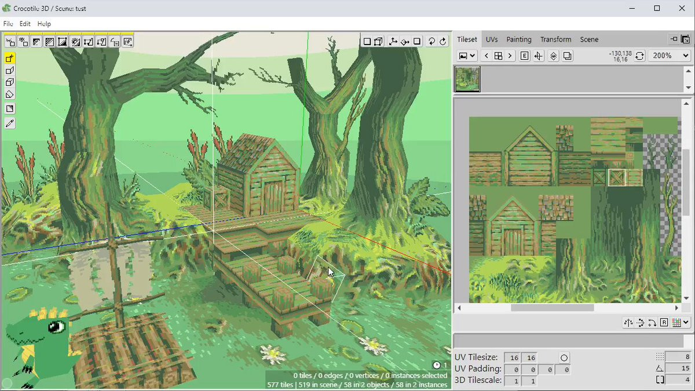695x391 pixels.
Task: Select the swamp tileset thumbnail
Action: coord(467,79)
